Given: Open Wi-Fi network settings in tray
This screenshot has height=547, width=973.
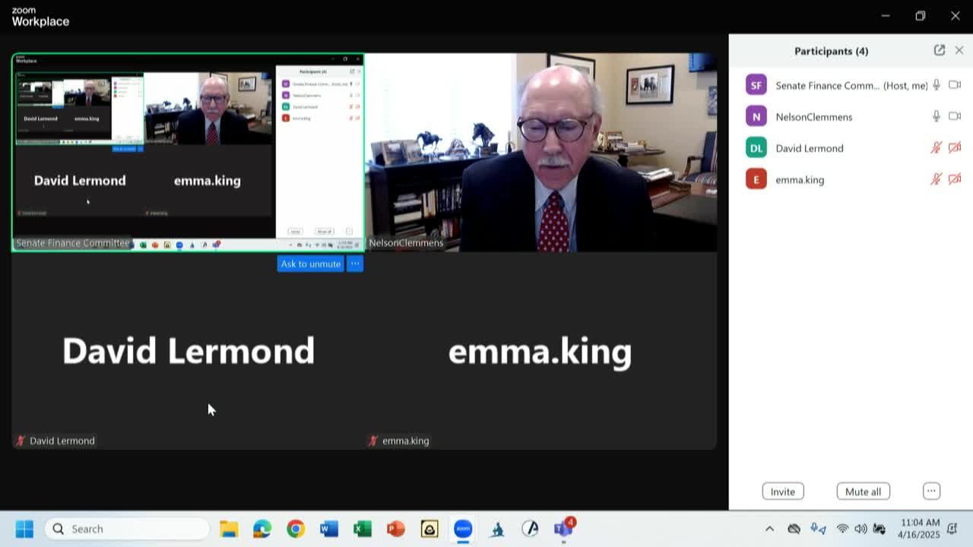Looking at the screenshot, I should point(842,529).
